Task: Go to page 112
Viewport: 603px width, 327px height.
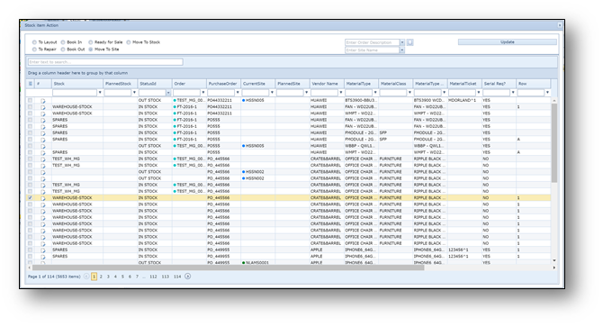Action: tap(153, 277)
